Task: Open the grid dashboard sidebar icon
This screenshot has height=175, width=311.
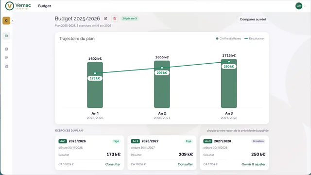Action: click(6, 66)
